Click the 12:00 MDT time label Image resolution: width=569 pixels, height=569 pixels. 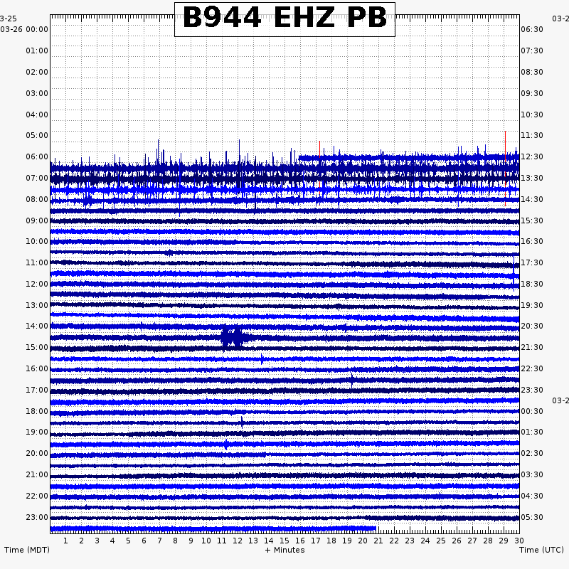click(37, 284)
